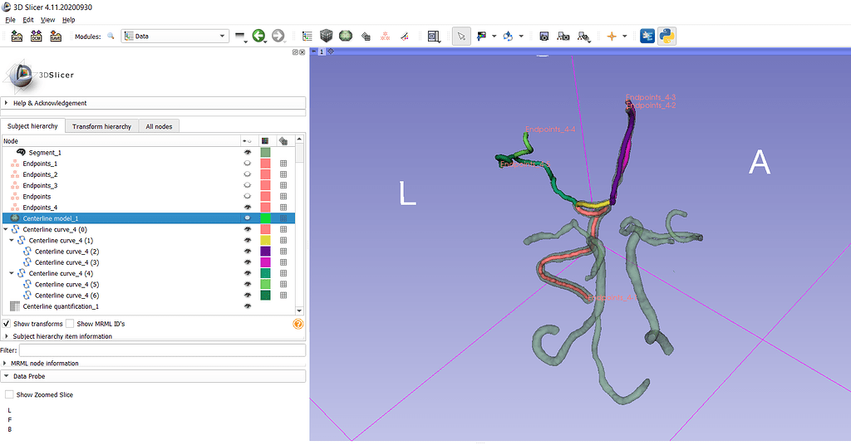Click the Extensions Manager icon
This screenshot has width=851, height=445.
(647, 37)
